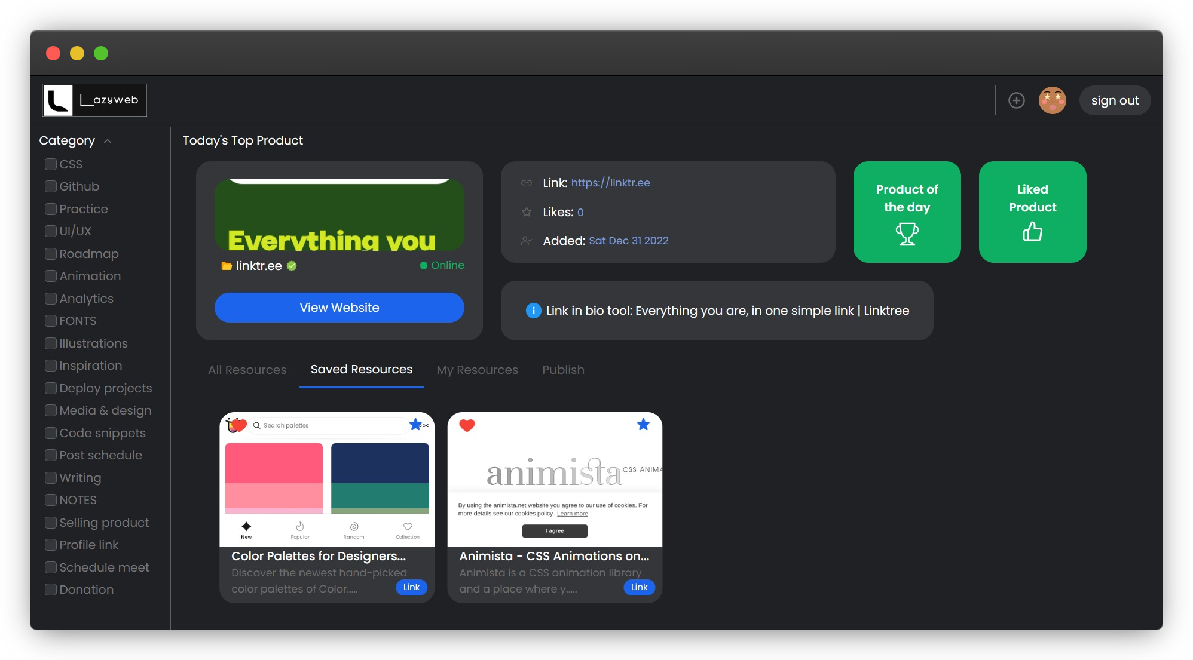Click the green Online status dot
This screenshot has width=1193, height=660.
[424, 265]
